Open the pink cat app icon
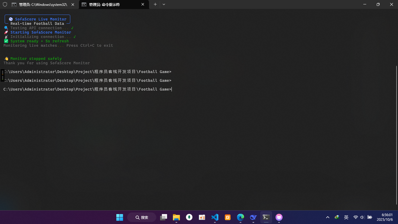The height and width of the screenshot is (224, 398). [x=279, y=218]
